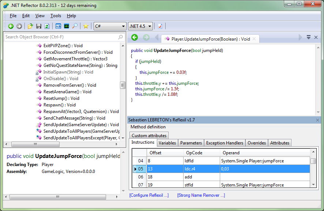Select RespawnAt(Vector3, Quaternion) method
This screenshot has height=211, width=324.
click(81, 112)
